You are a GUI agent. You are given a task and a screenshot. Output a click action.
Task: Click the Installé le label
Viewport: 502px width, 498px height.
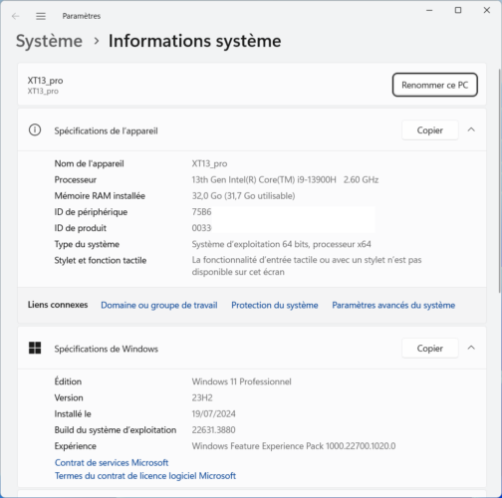pos(73,414)
